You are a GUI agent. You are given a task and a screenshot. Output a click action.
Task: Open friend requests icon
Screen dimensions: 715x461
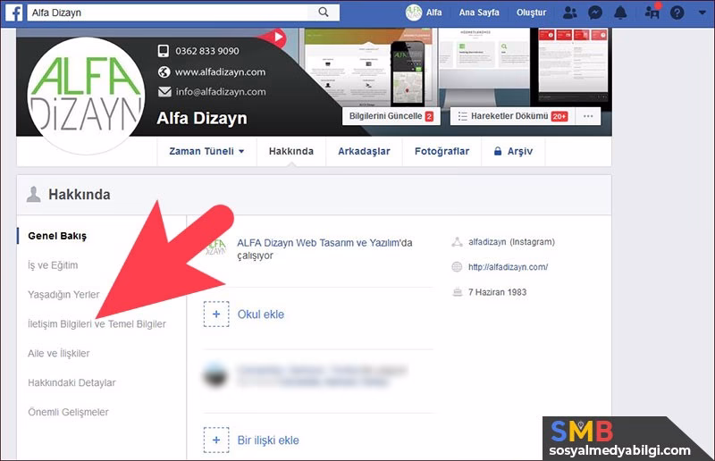[x=569, y=13]
